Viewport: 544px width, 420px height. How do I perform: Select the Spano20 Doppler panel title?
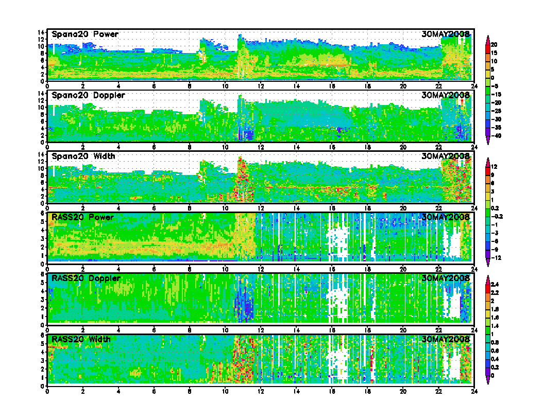(88, 95)
